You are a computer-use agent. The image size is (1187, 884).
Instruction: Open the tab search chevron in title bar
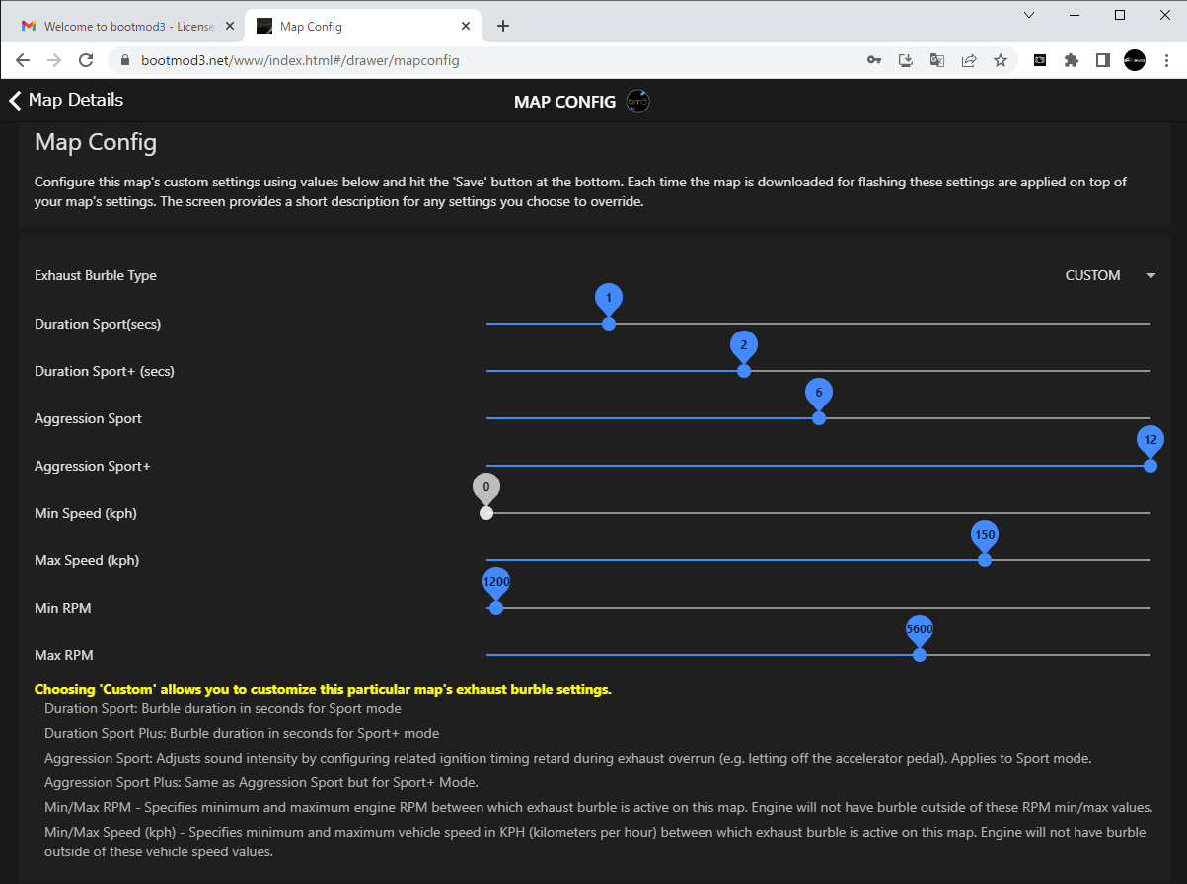coord(1029,15)
